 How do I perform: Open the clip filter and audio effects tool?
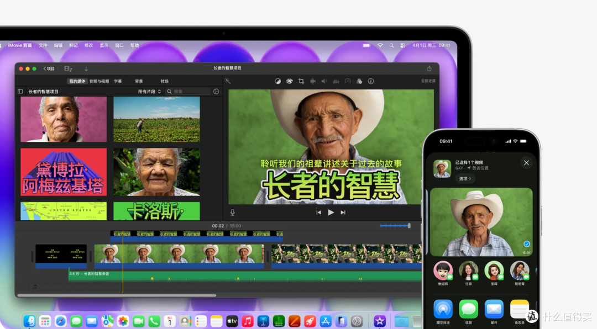(359, 81)
